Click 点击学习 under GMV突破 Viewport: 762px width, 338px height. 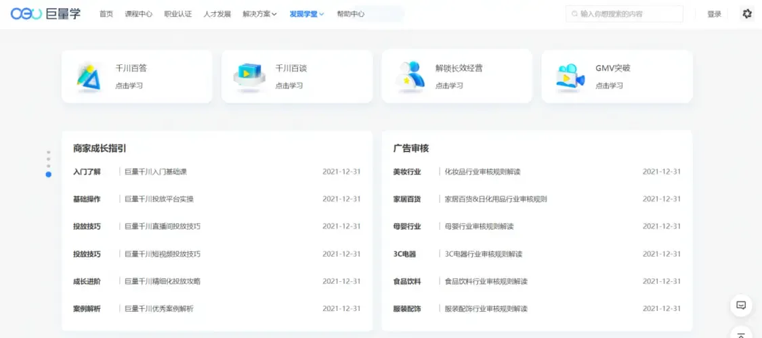pyautogui.click(x=610, y=86)
